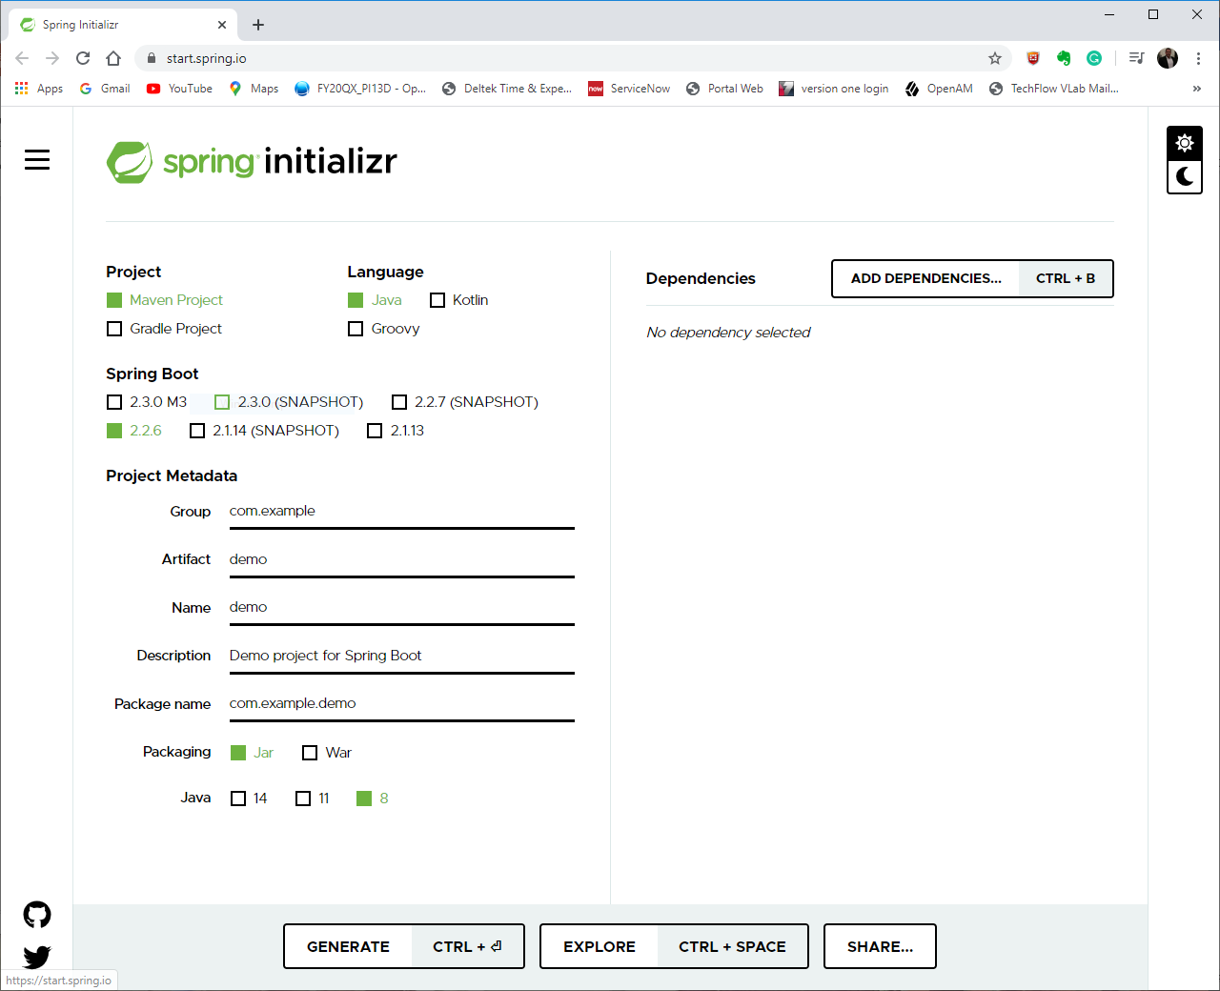The image size is (1220, 991).
Task: Select Spring Boot 2.2.6
Action: pyautogui.click(x=134, y=431)
